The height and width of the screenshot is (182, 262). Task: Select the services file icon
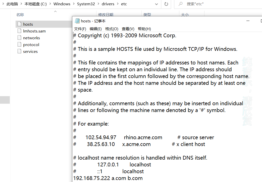tap(19, 51)
